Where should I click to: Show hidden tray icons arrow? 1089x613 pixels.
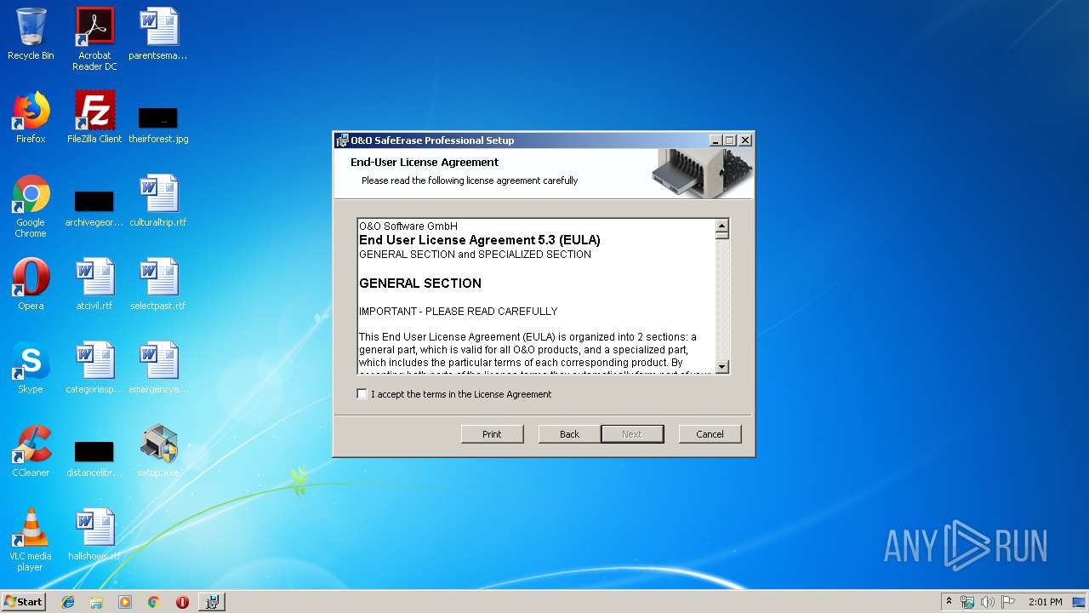(x=949, y=602)
